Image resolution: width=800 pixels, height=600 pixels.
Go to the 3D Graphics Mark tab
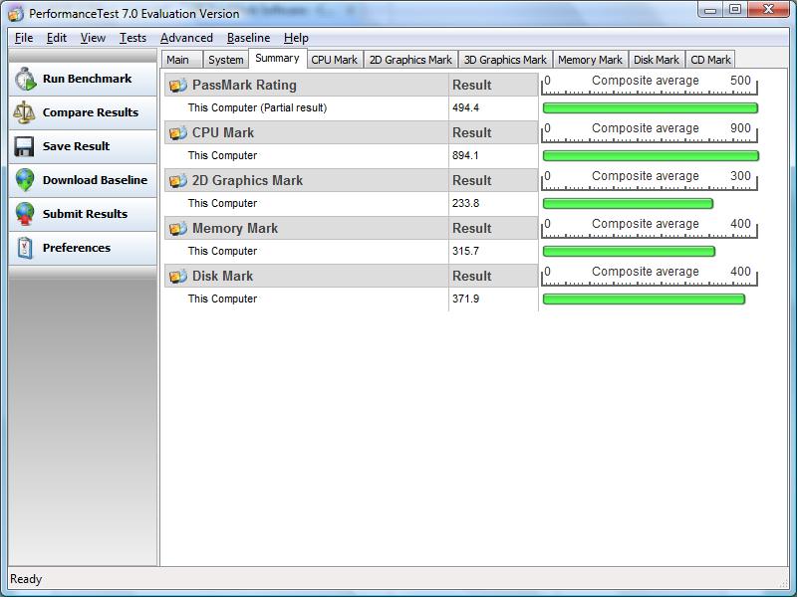[x=505, y=60]
